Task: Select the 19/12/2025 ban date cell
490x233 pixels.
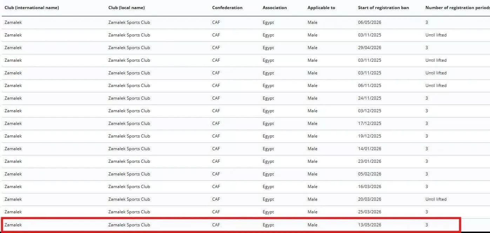Action: click(370, 136)
